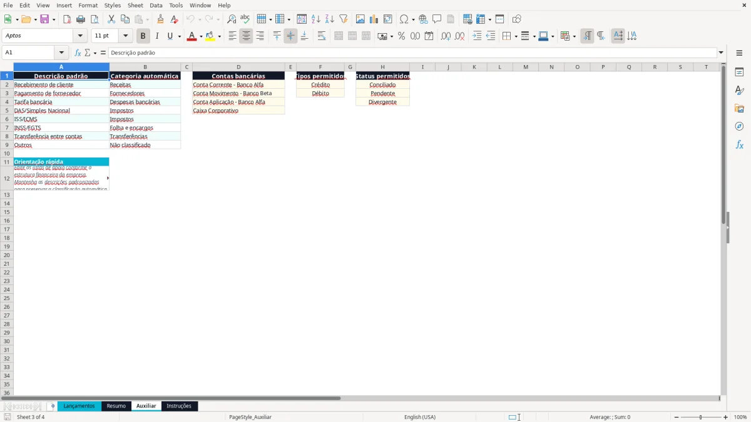This screenshot has width=751, height=422.
Task: Click the Background Color yellow swatch
Action: 210,36
